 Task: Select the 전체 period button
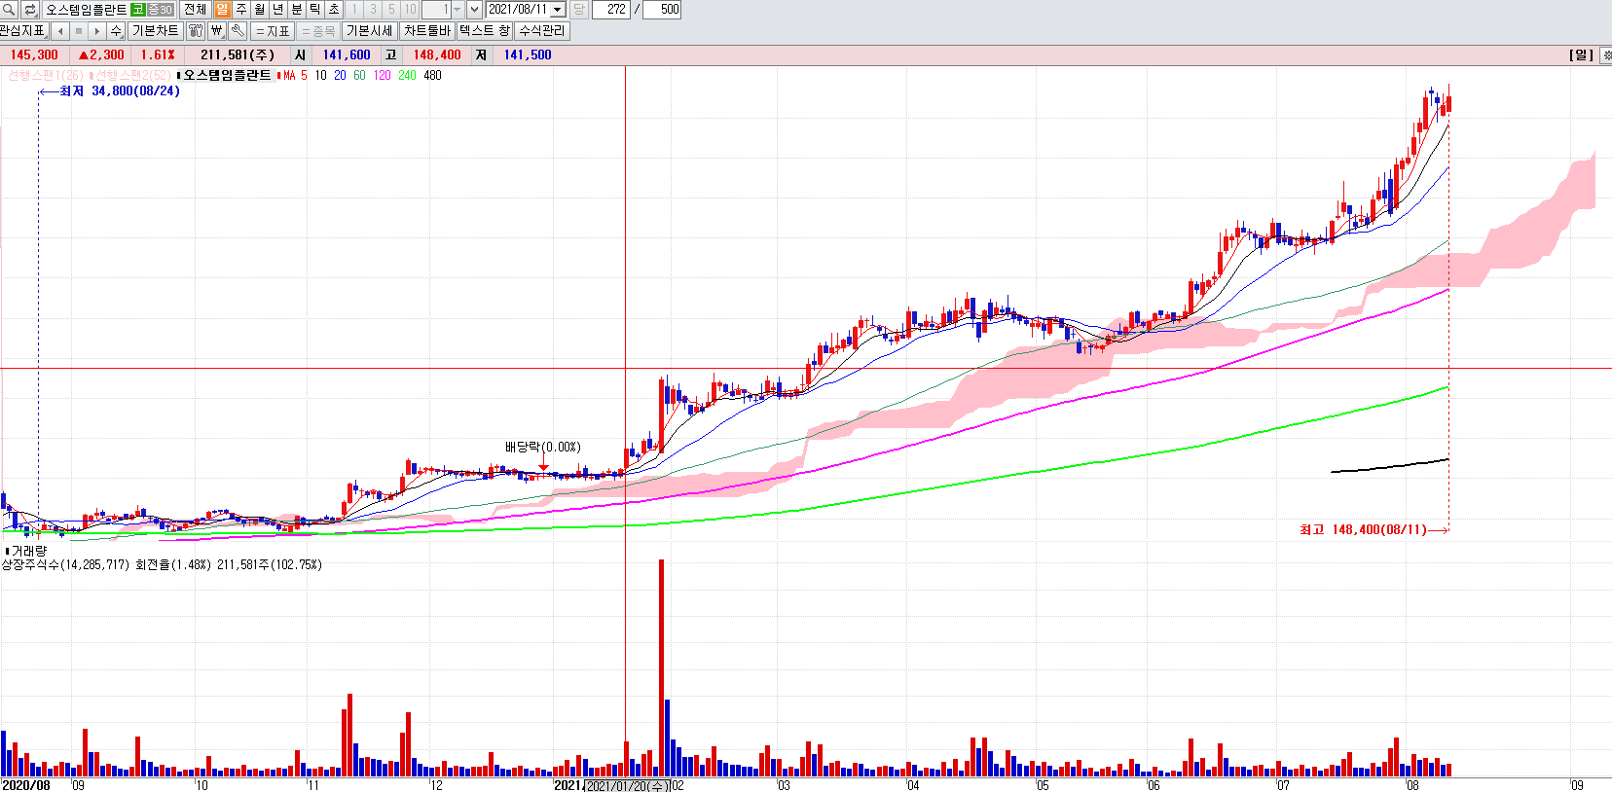click(x=195, y=10)
